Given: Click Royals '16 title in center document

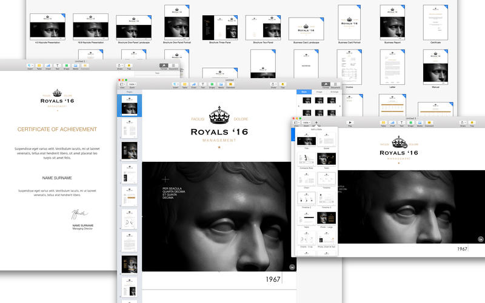Looking at the screenshot, I should click(219, 132).
